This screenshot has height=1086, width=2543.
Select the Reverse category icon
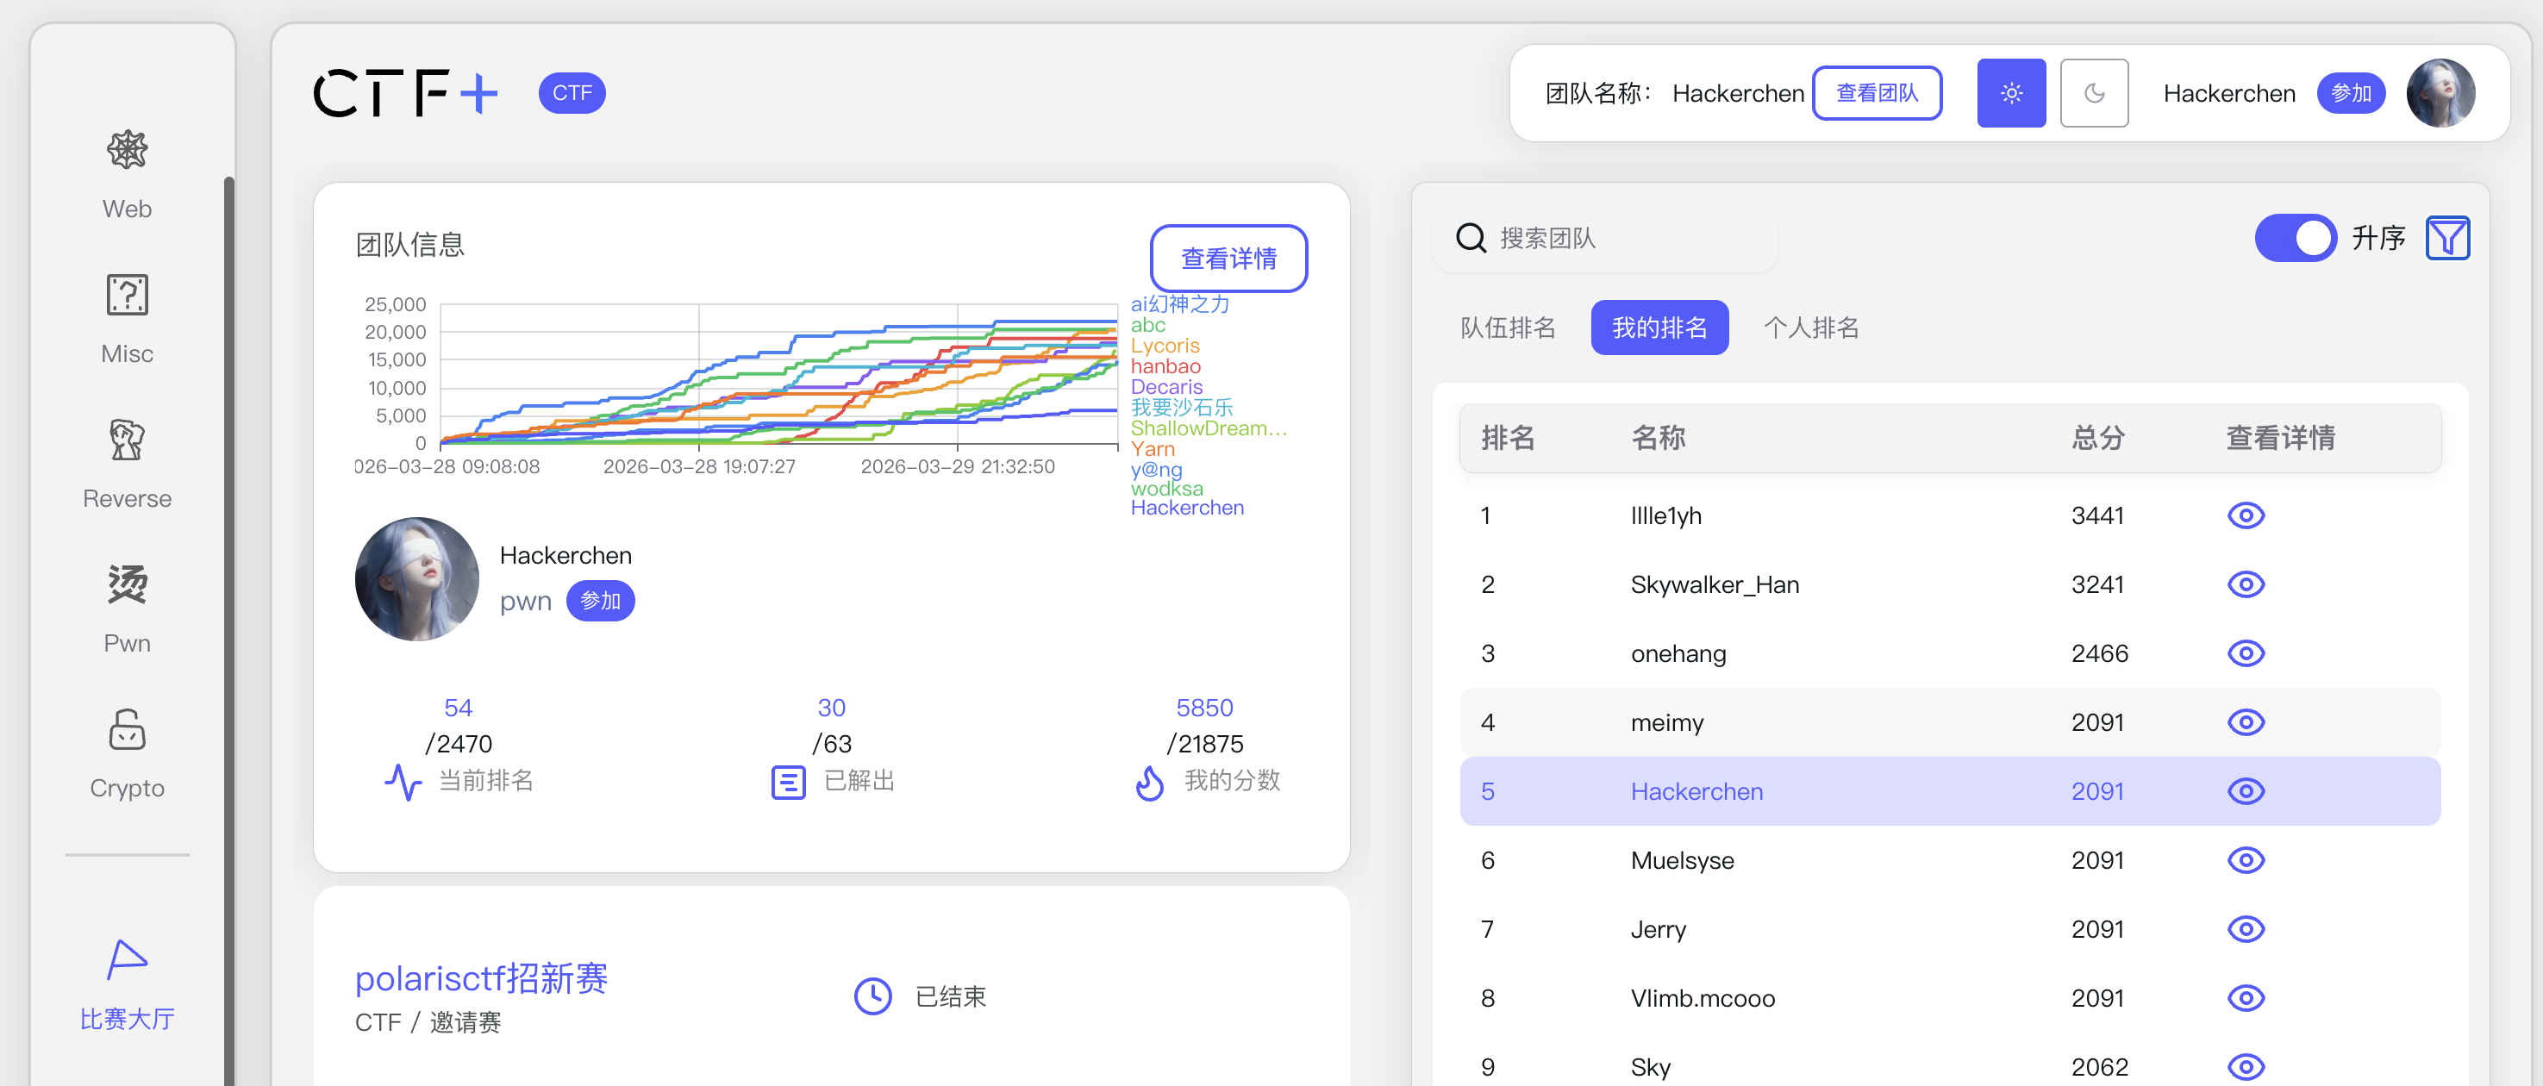[127, 440]
